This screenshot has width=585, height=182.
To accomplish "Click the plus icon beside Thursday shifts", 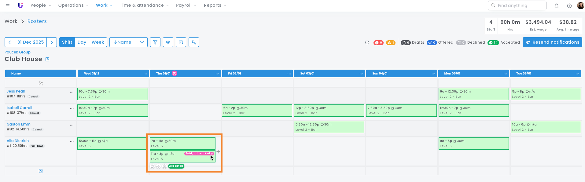I will coord(218,151).
